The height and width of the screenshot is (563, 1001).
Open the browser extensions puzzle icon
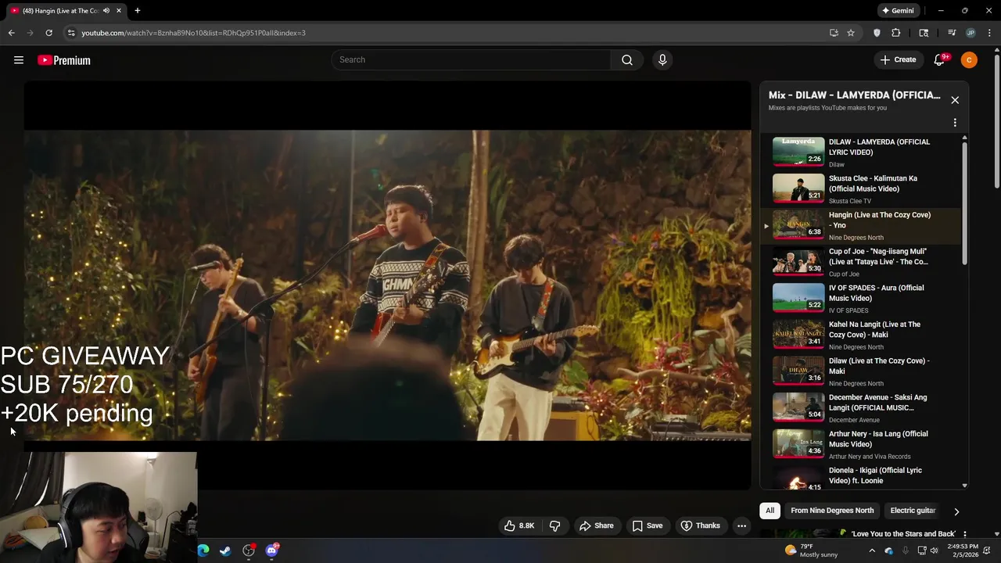pyautogui.click(x=896, y=33)
